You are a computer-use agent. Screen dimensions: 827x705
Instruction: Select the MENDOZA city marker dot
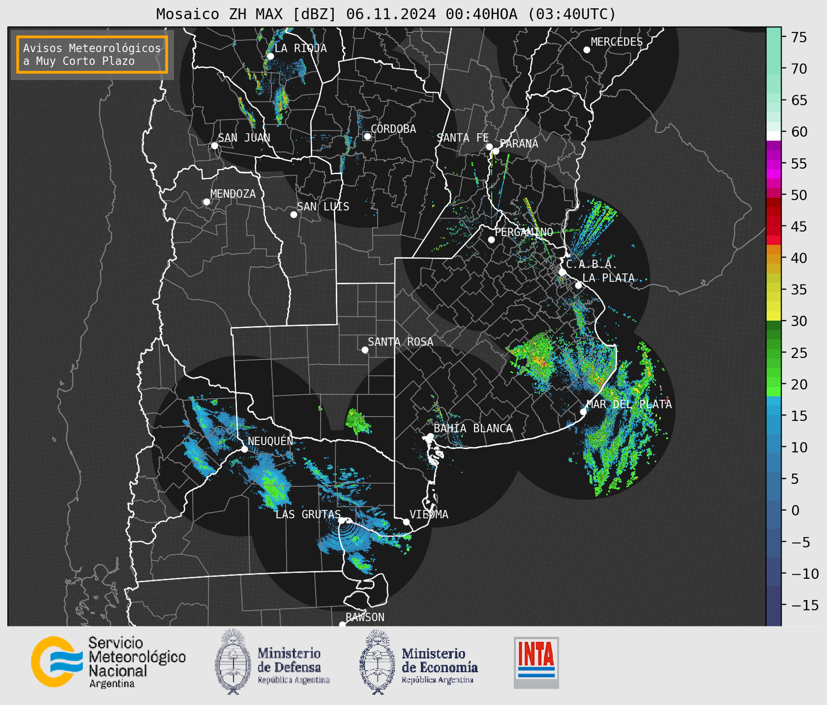206,202
